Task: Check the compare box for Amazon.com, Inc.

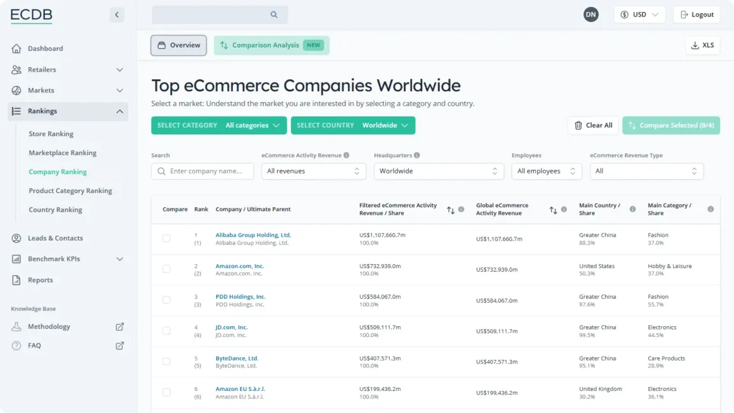Action: (166, 269)
